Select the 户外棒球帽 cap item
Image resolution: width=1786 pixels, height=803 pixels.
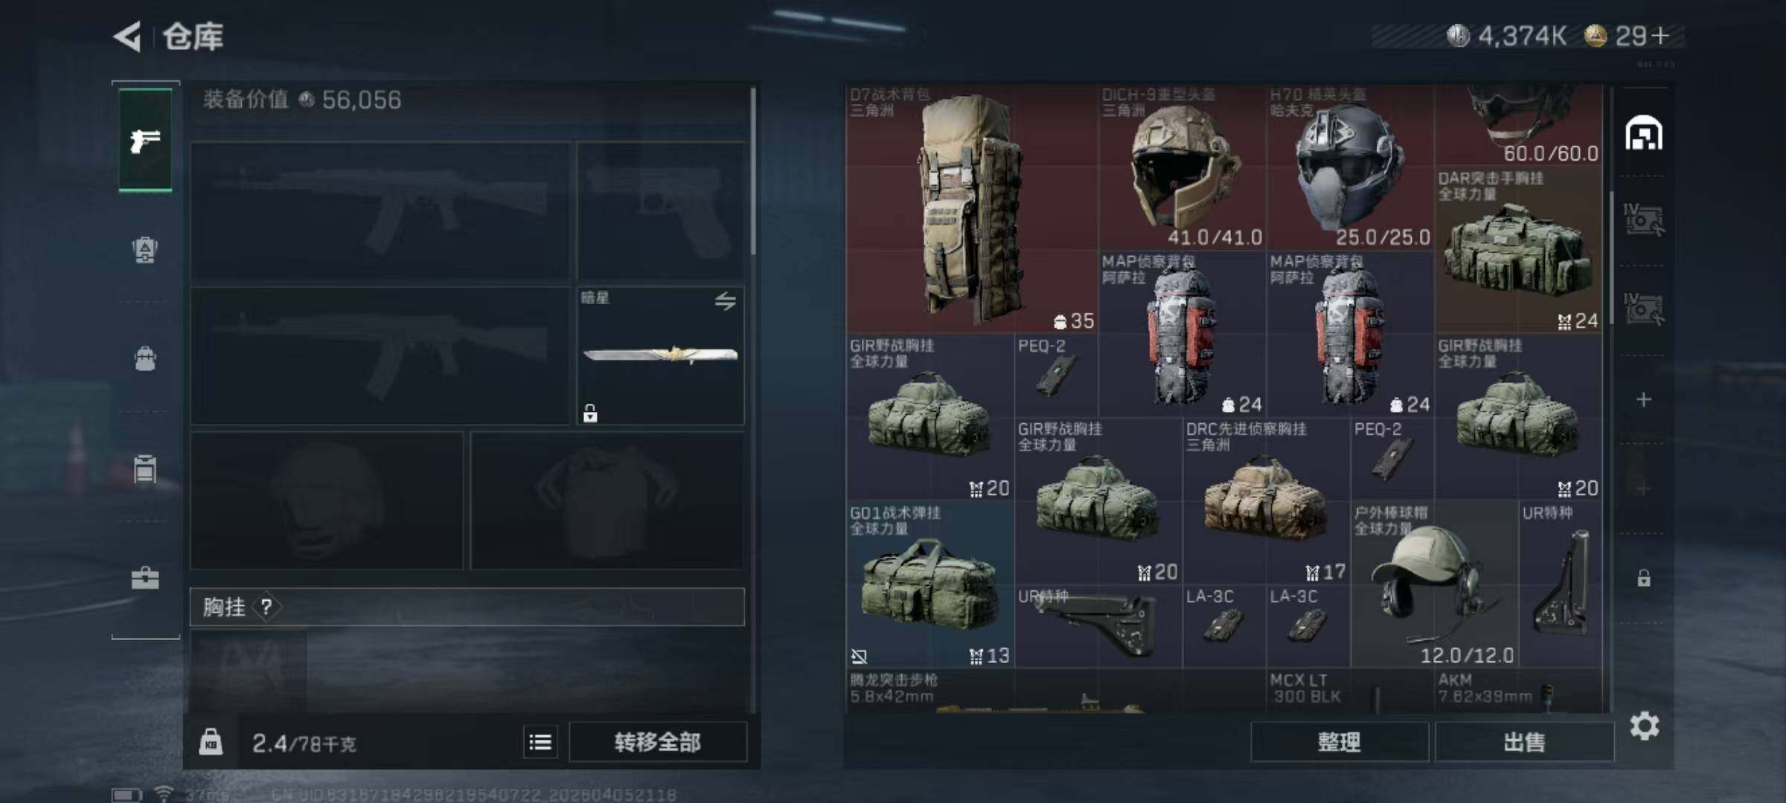(x=1434, y=584)
